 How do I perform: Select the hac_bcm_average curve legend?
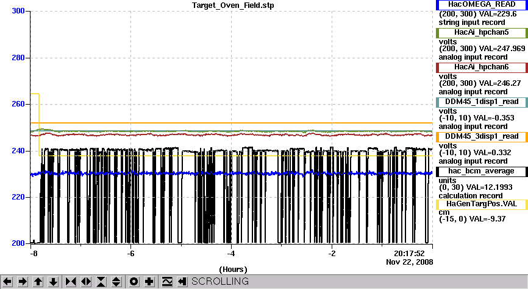pos(482,172)
